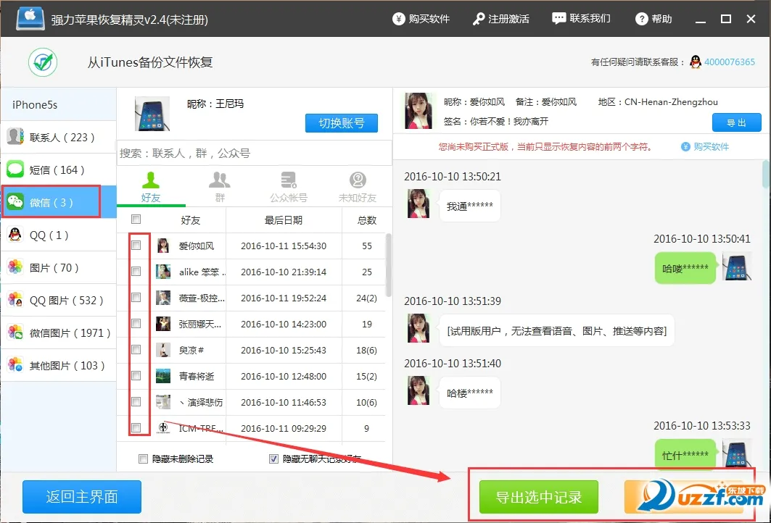
Task: Click date 2016-10-11 19:52:24 cell
Action: click(283, 298)
